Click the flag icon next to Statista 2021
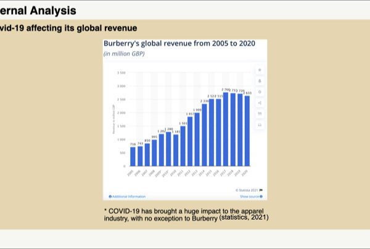 [x=261, y=190]
